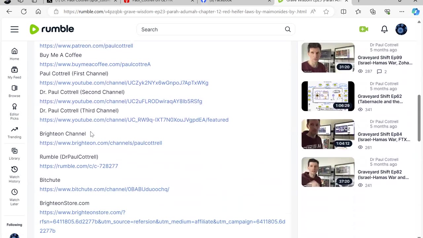Open the notifications bell

384,29
